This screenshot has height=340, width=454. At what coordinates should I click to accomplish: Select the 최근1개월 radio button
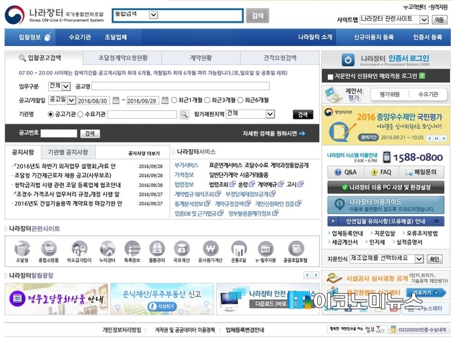[174, 100]
